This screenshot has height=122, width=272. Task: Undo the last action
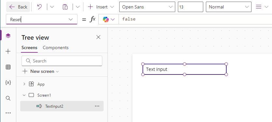[39, 7]
